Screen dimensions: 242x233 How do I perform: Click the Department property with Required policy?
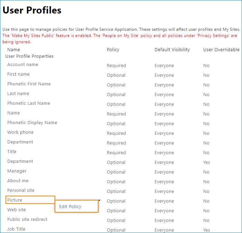tap(20, 142)
